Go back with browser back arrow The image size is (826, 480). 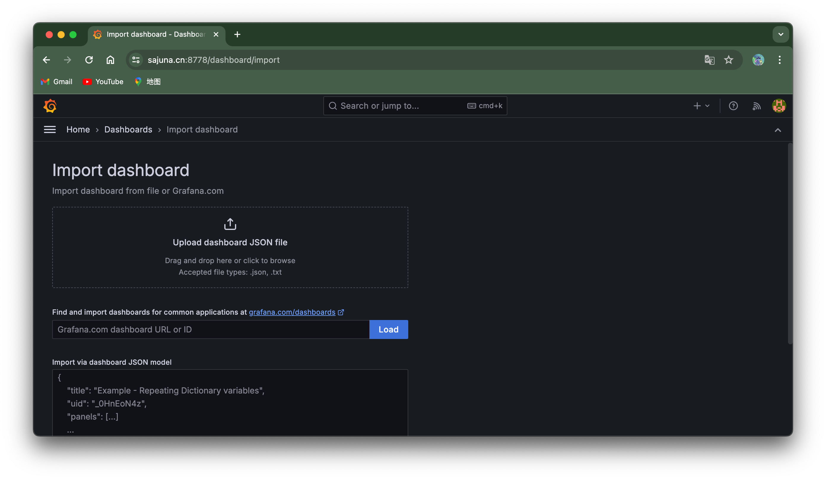click(x=46, y=60)
